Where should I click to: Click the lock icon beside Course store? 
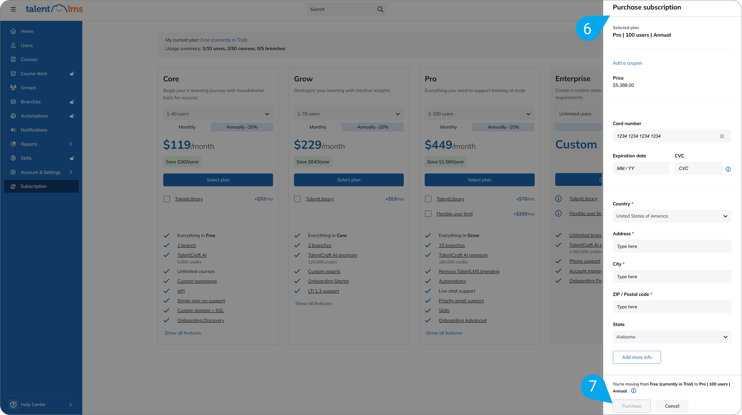pyautogui.click(x=72, y=74)
